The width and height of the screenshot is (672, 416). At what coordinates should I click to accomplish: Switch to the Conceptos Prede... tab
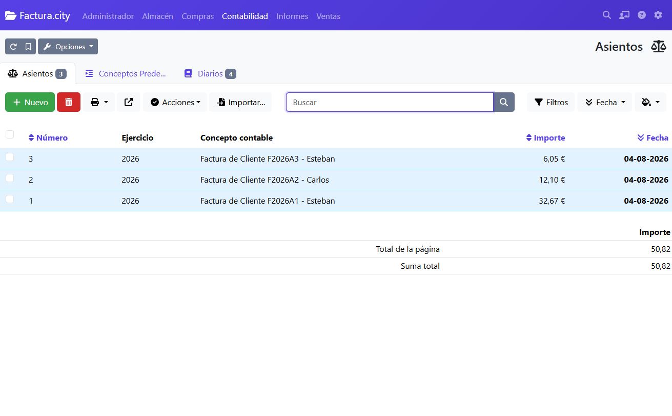point(126,73)
